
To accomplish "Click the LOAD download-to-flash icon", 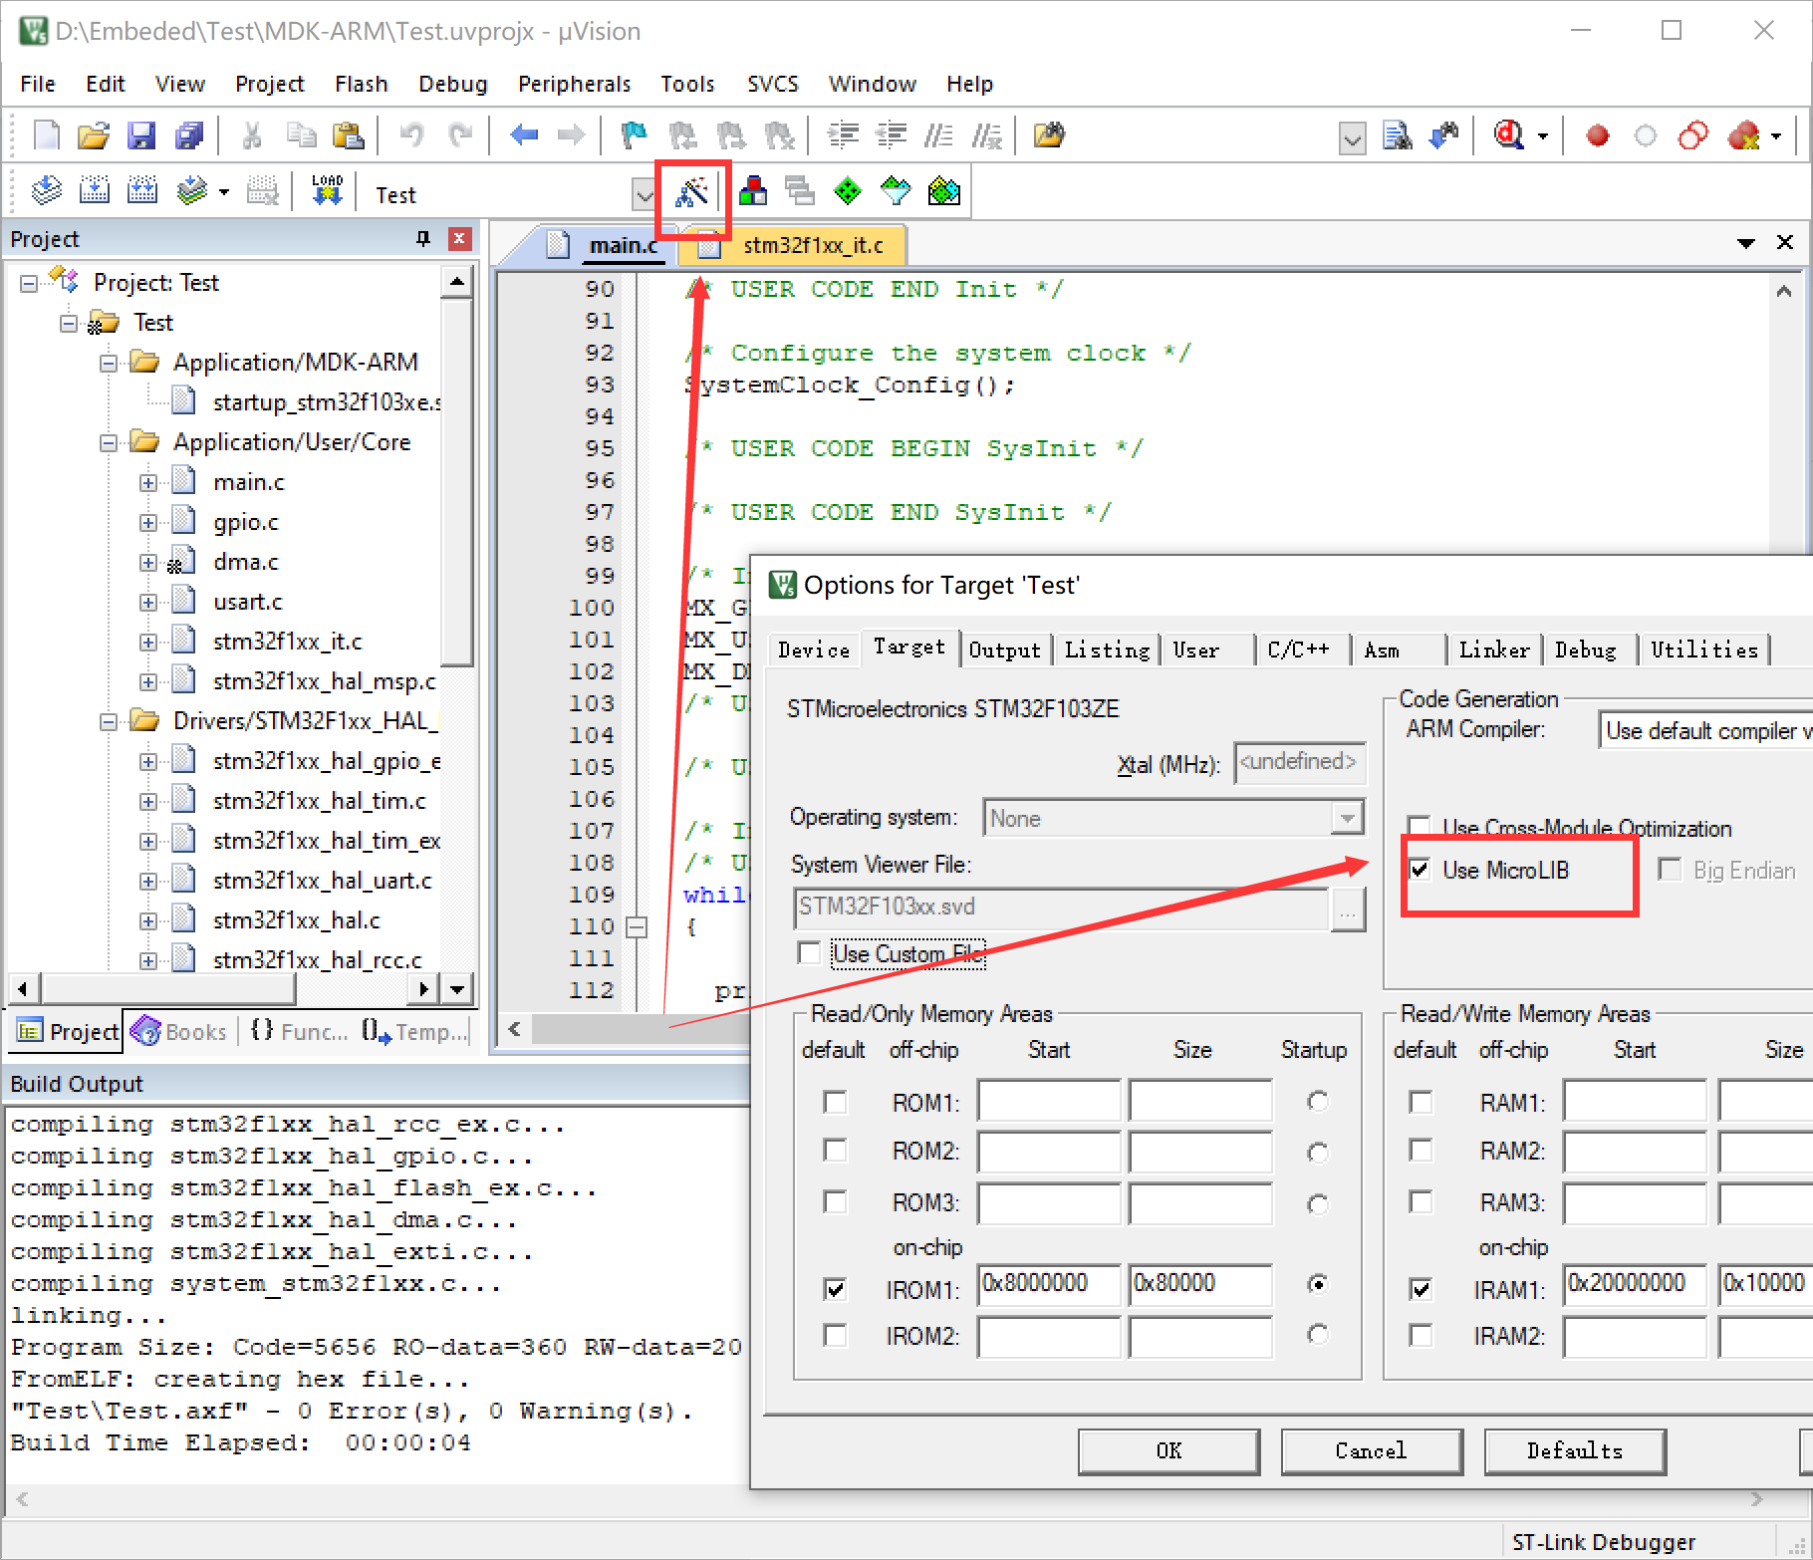I will click(327, 189).
